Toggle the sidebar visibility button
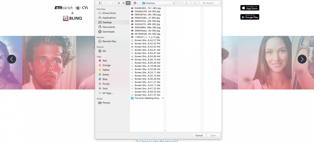This screenshot has width=314, height=142. (x=100, y=3)
